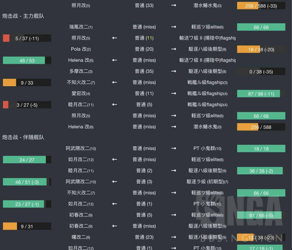Select the ship name 瑞鳳改二
Image resolution: width=292 pixels, height=250 pixels.
81,27
